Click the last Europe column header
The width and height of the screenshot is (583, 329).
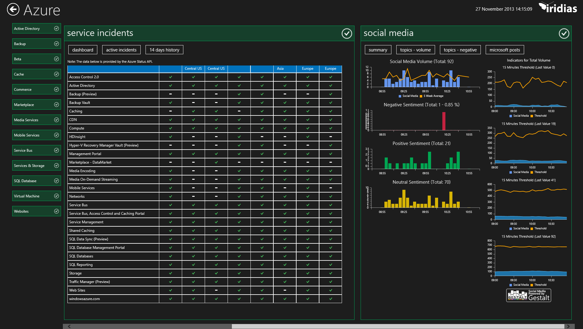330,69
